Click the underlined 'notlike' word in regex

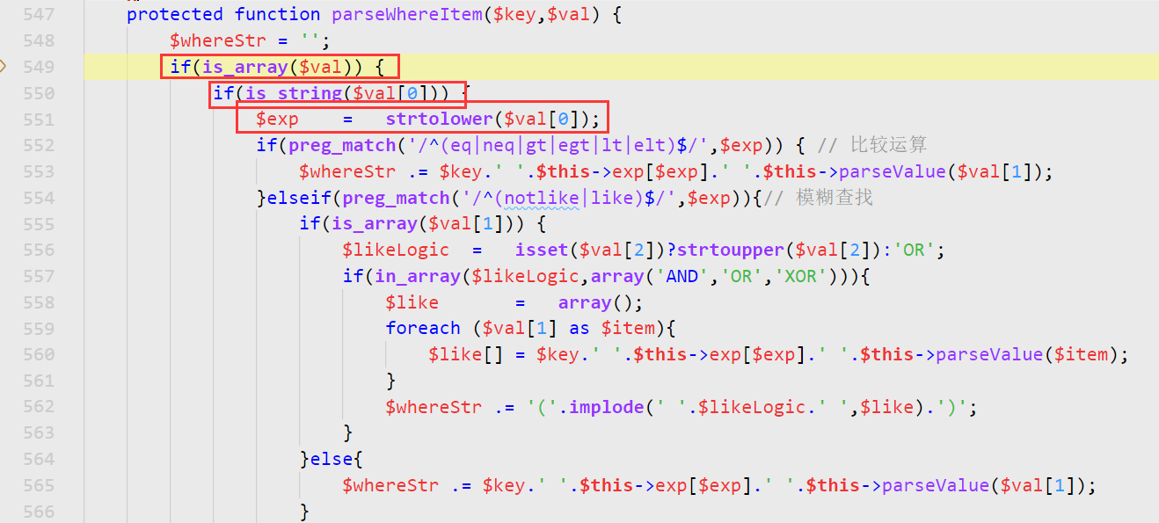coord(542,198)
